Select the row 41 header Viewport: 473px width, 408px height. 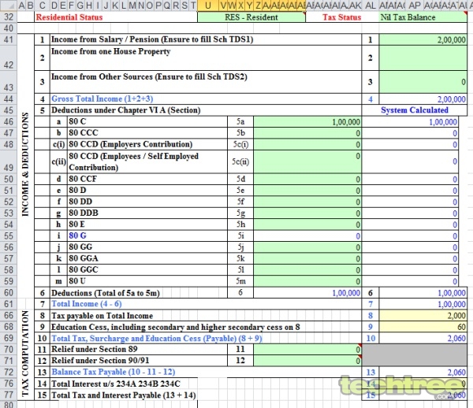click(x=9, y=39)
